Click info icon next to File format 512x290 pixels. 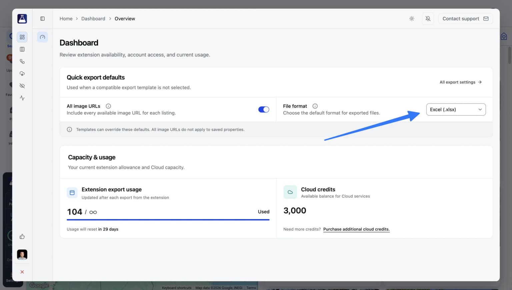(315, 106)
